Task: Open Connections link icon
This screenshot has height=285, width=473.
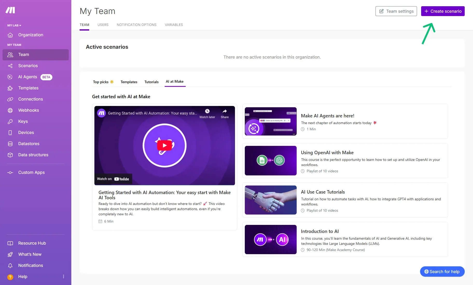Action: [10, 99]
